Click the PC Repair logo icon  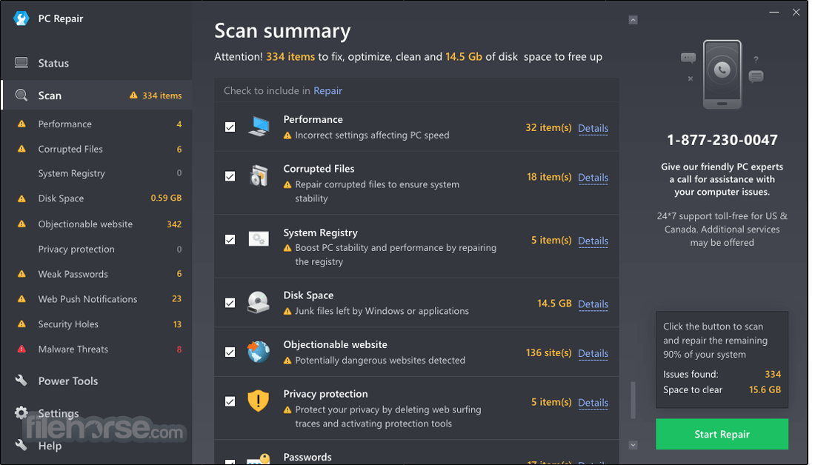click(x=21, y=19)
